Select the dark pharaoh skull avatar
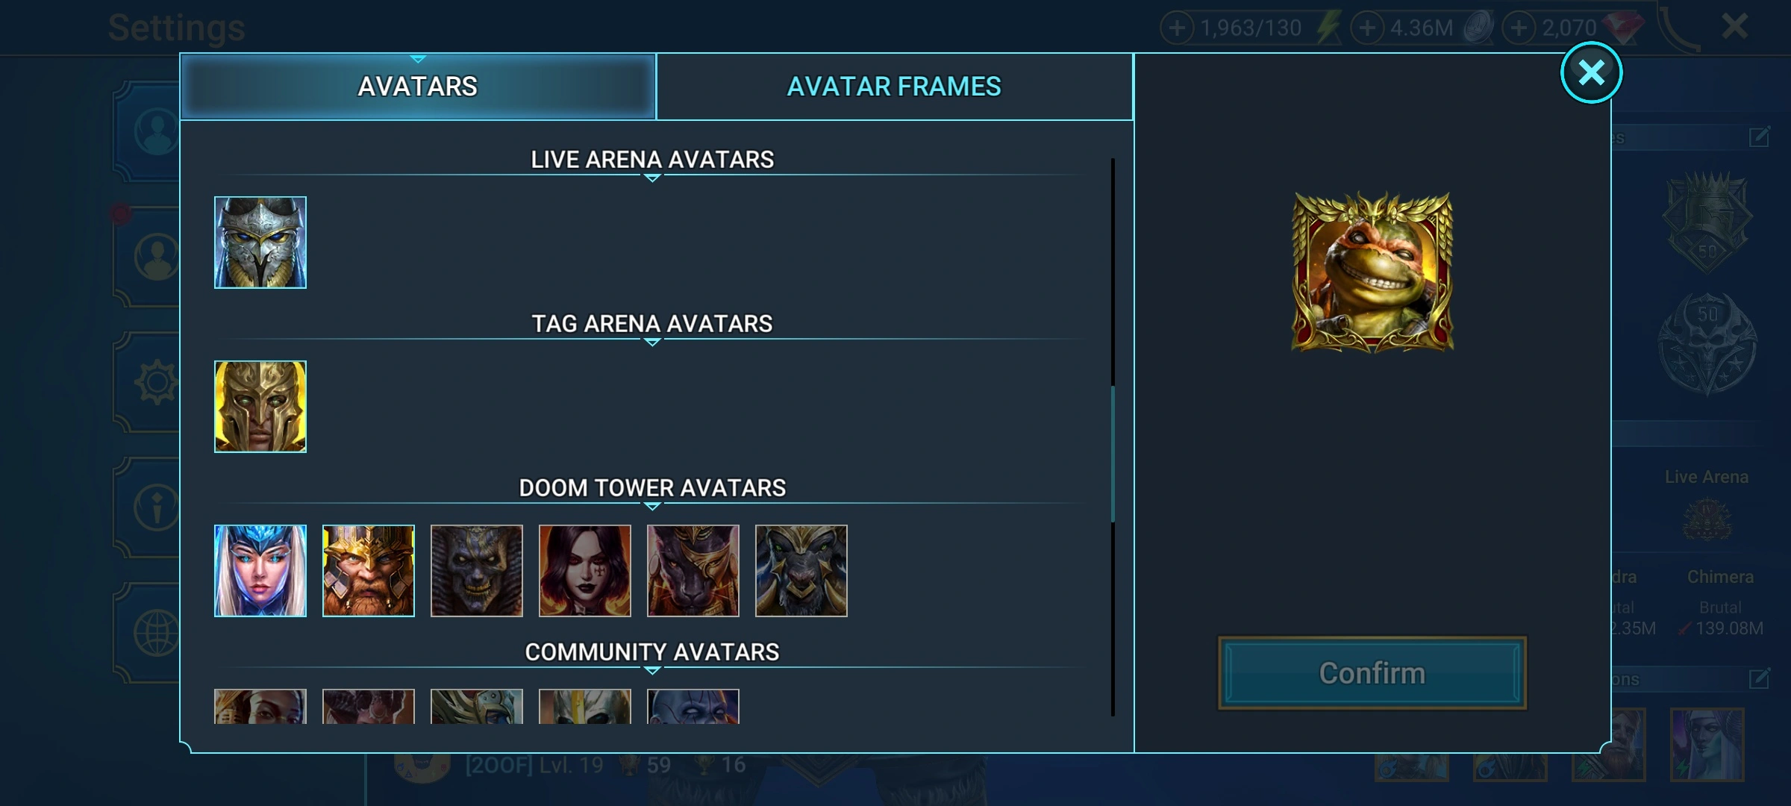1791x806 pixels. pos(476,571)
